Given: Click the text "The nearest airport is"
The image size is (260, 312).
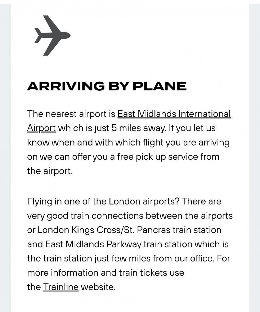Looking at the screenshot, I should click(71, 114).
